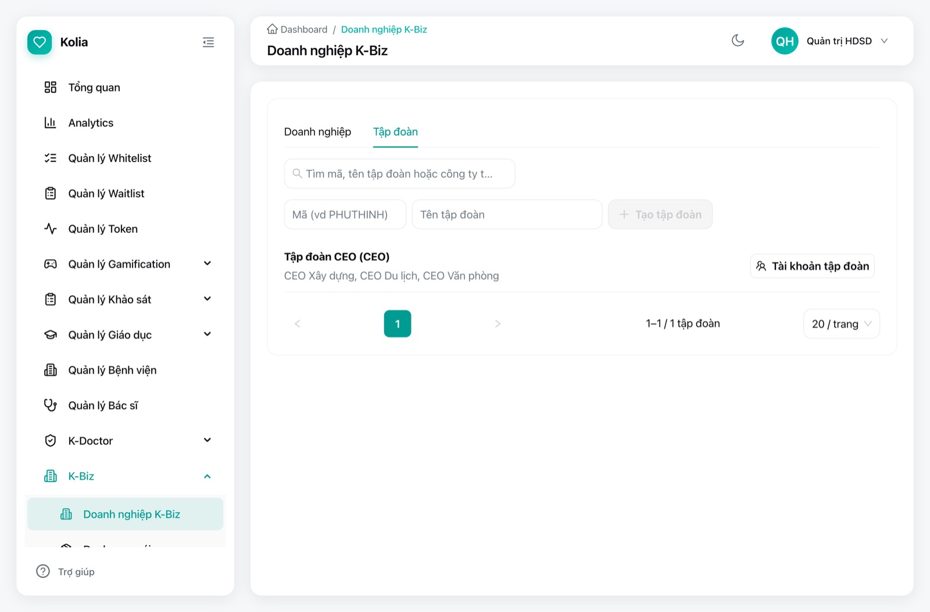Expand Quản lý Gamification chevron
This screenshot has width=930, height=612.
coord(208,264)
